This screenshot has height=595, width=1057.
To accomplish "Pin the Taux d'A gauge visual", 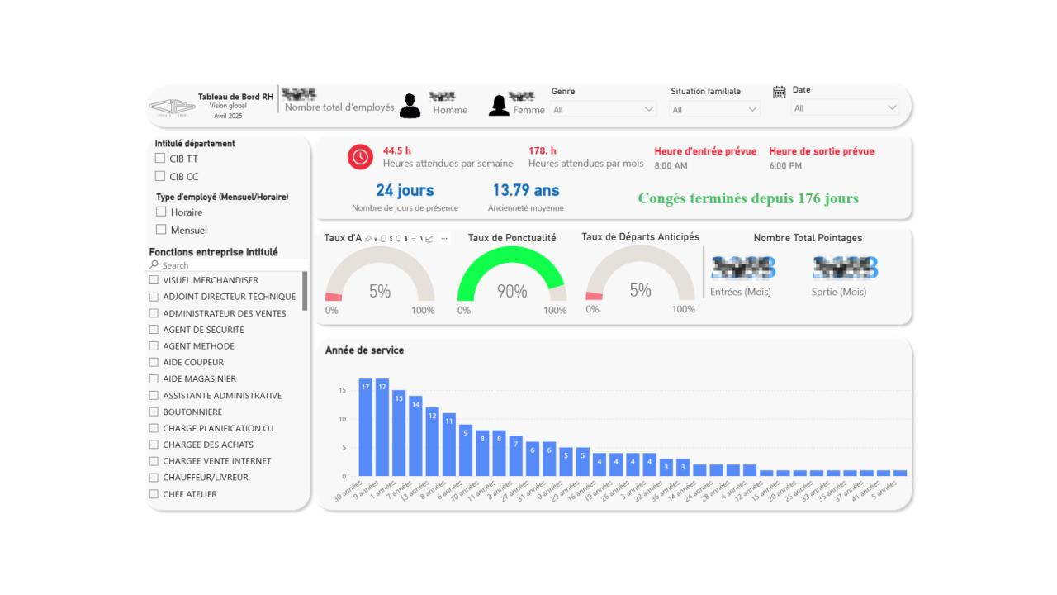I will [x=368, y=238].
